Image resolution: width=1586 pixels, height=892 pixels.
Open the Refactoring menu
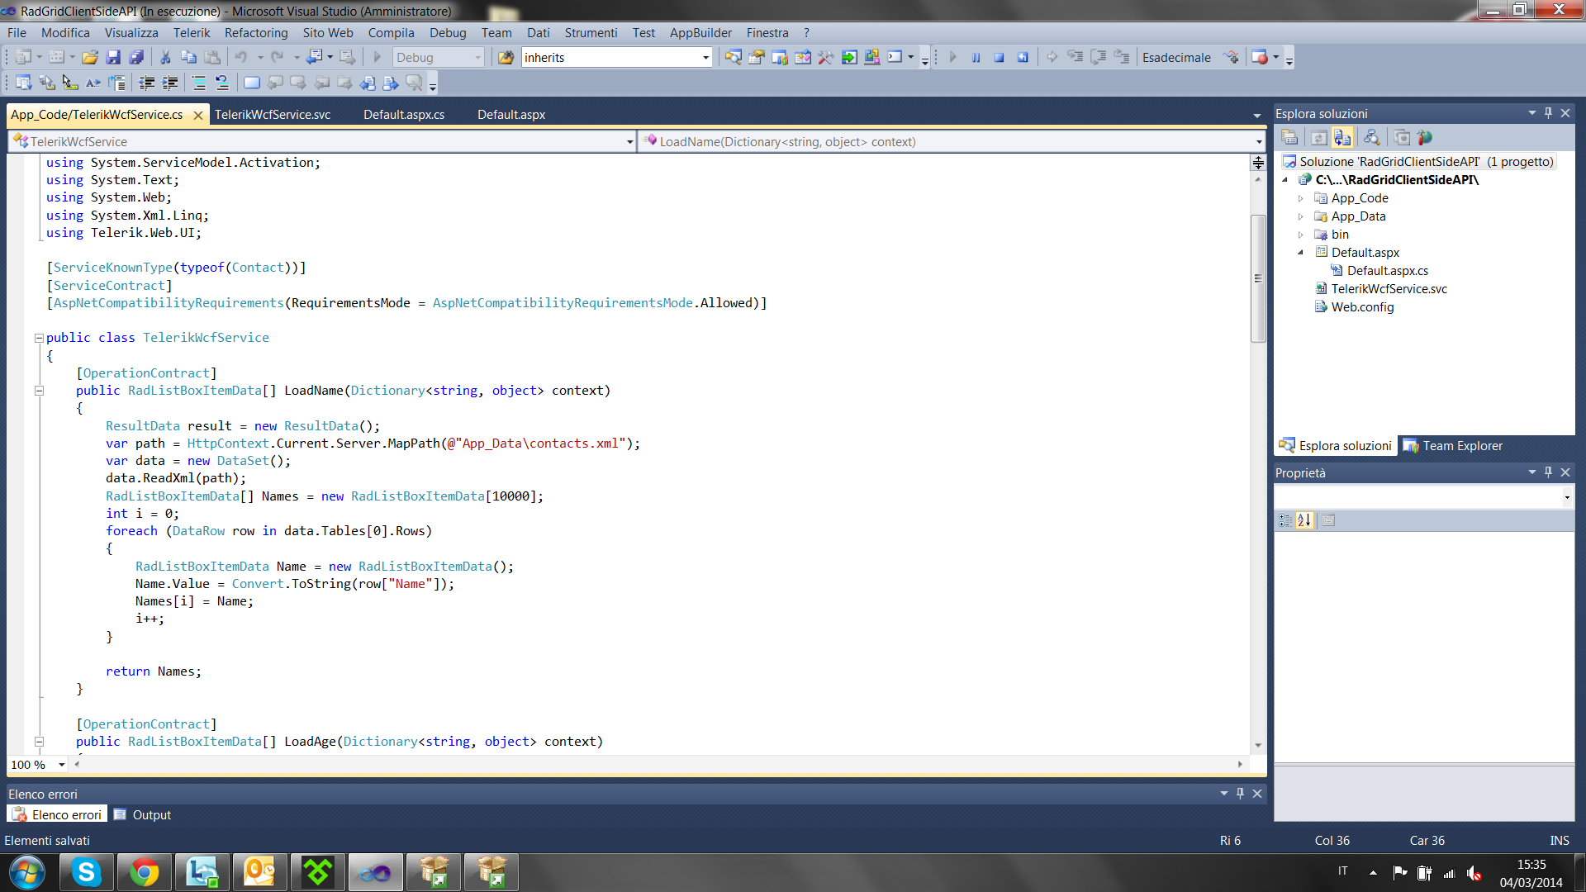point(256,33)
